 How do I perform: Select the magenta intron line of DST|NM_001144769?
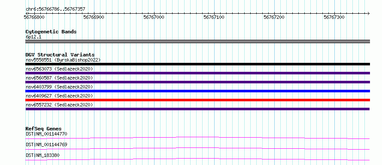click(x=197, y=148)
